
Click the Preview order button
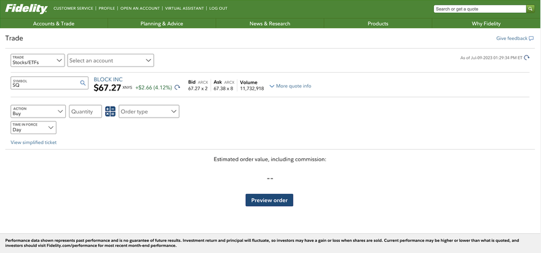[269, 200]
